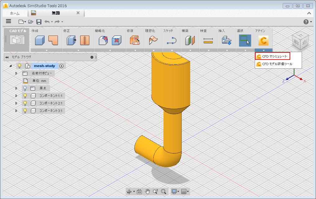Select the blue box primitive in 作成
Screen dimensions: 316x199
(x=40, y=40)
